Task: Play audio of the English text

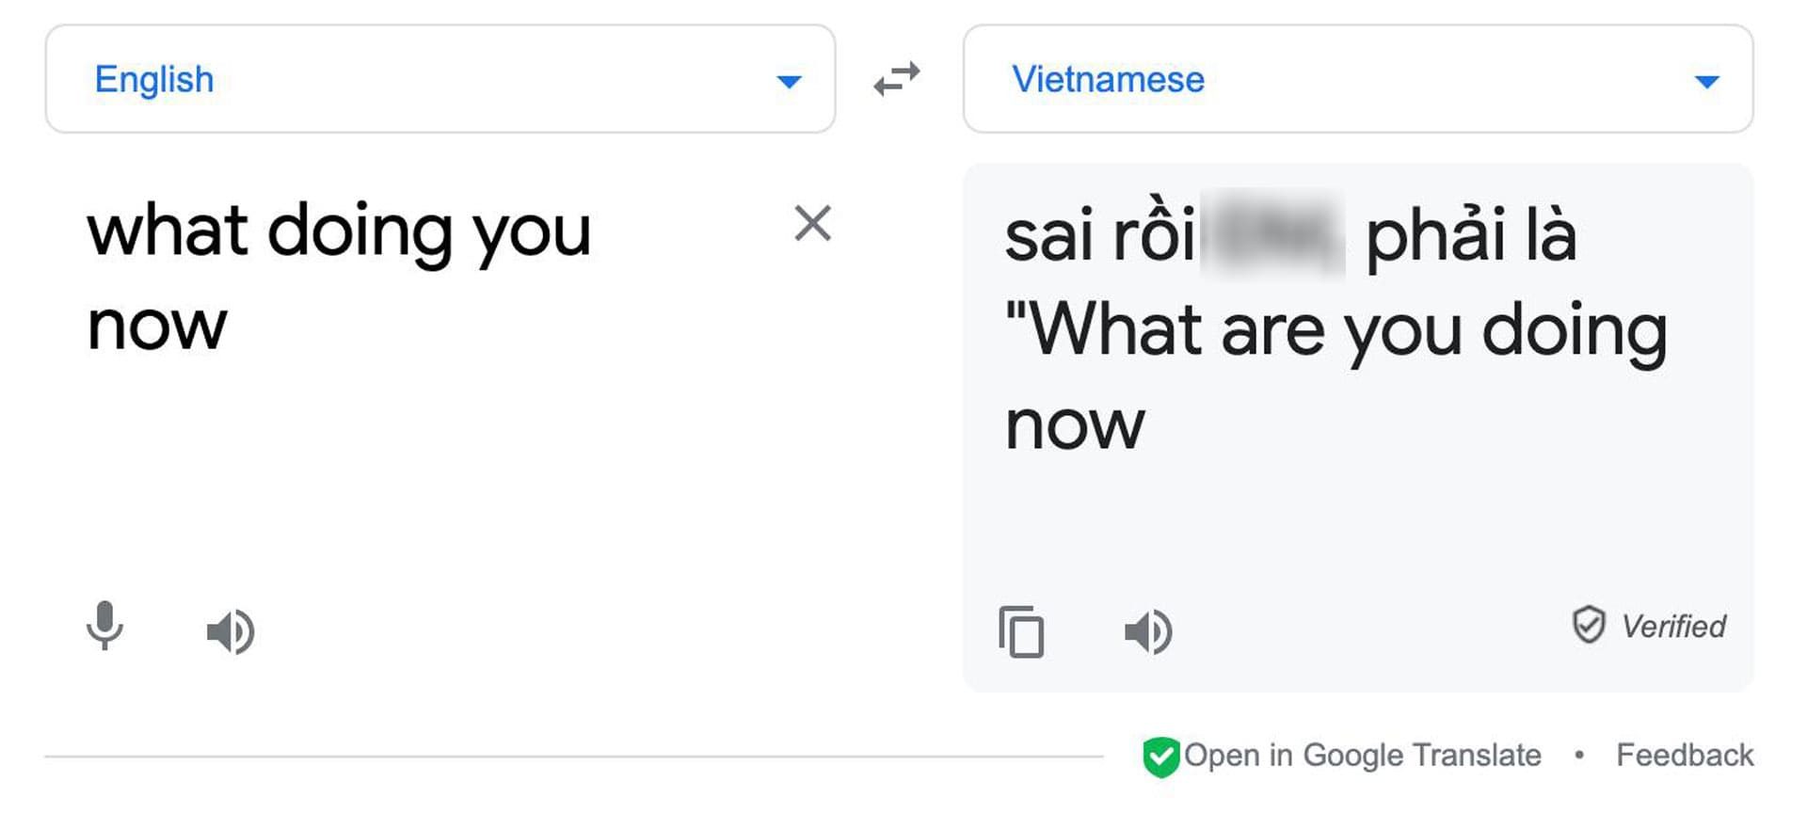Action: point(229,630)
